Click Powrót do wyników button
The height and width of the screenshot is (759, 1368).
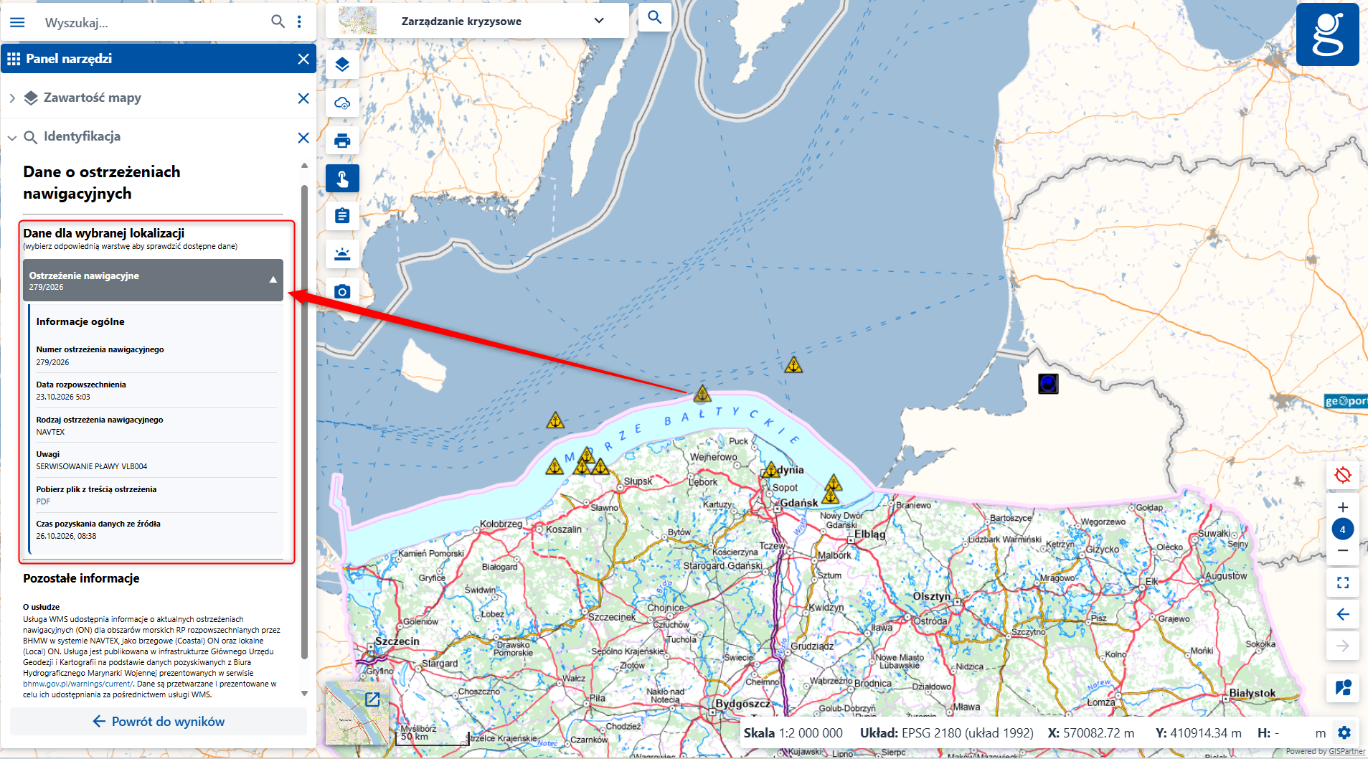(x=159, y=721)
